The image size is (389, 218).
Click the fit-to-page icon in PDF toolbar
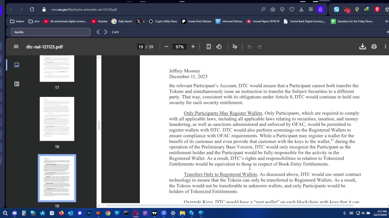pos(208,47)
